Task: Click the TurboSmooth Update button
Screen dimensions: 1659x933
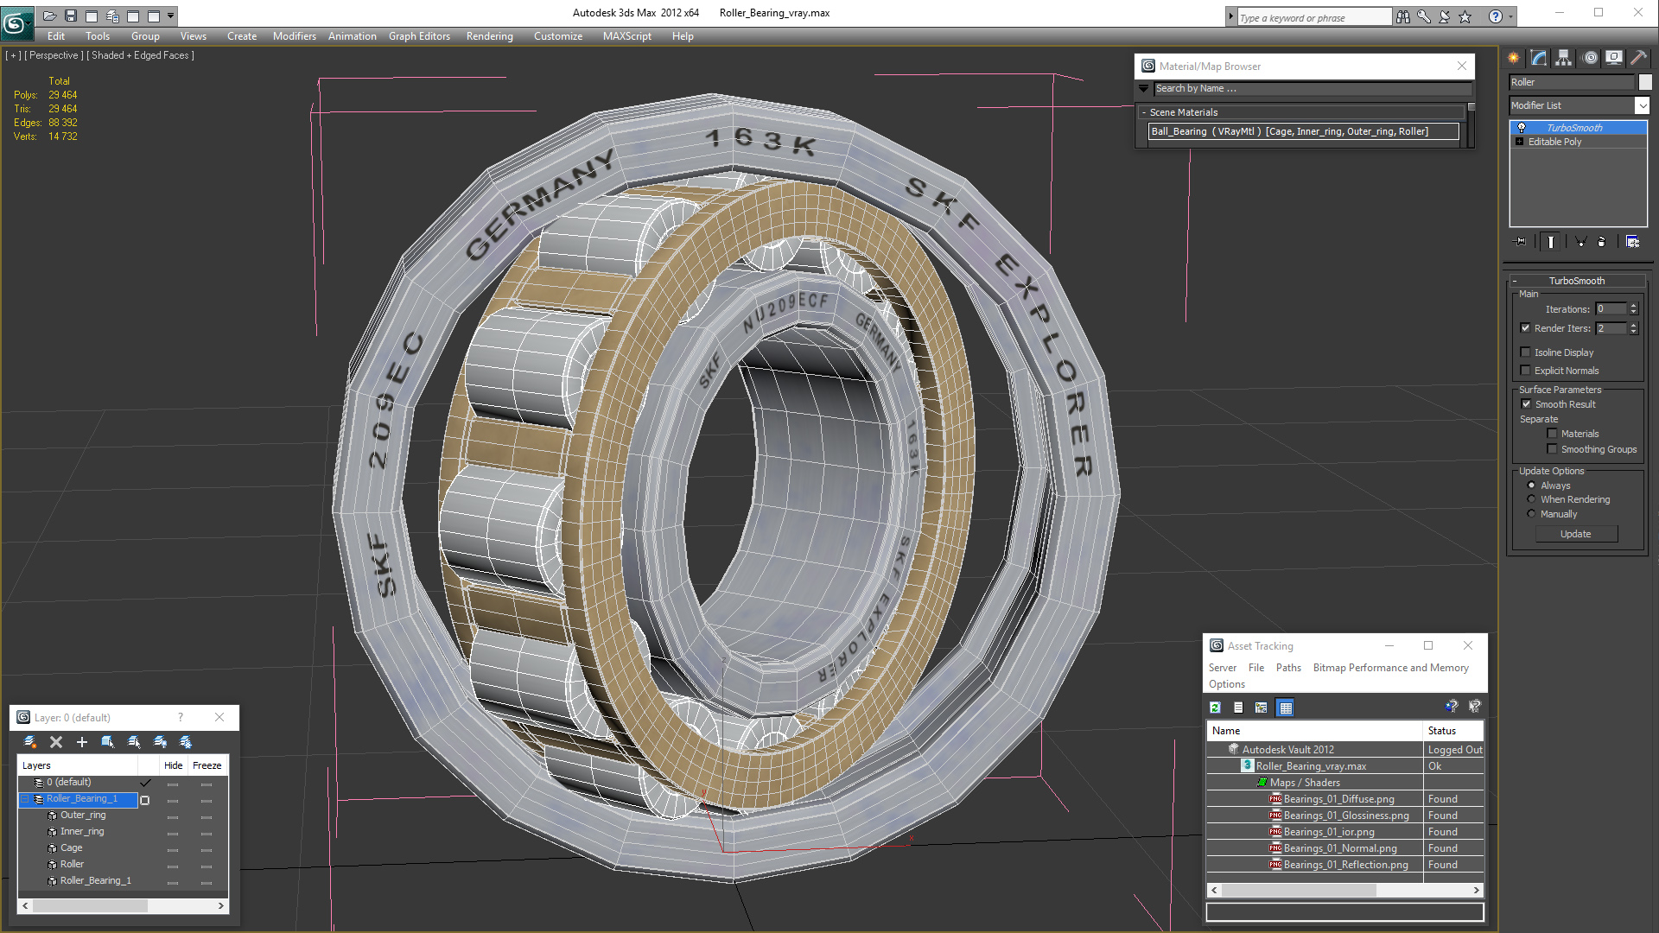Action: coord(1575,534)
